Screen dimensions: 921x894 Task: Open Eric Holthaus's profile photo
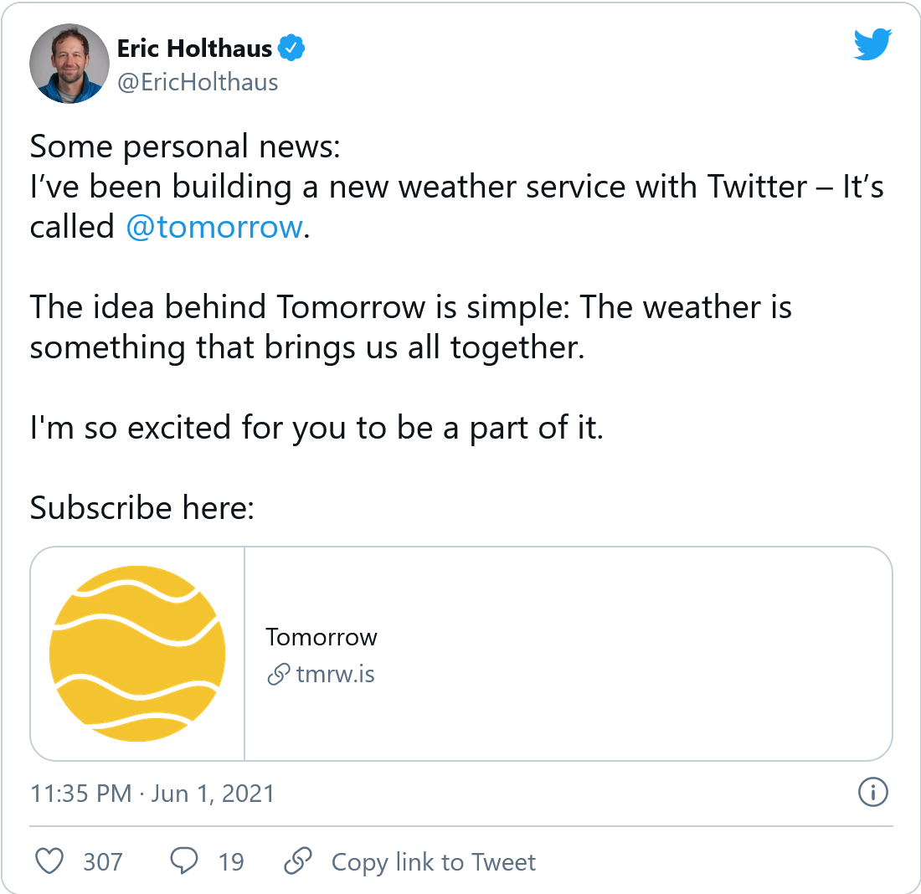coord(69,64)
